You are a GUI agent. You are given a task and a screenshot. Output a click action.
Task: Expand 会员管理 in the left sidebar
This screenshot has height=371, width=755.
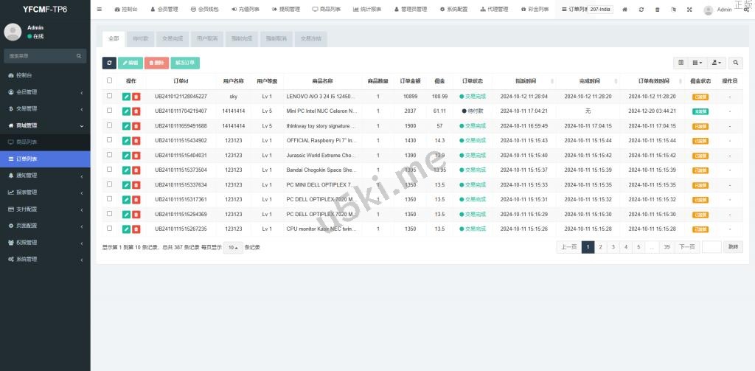45,92
